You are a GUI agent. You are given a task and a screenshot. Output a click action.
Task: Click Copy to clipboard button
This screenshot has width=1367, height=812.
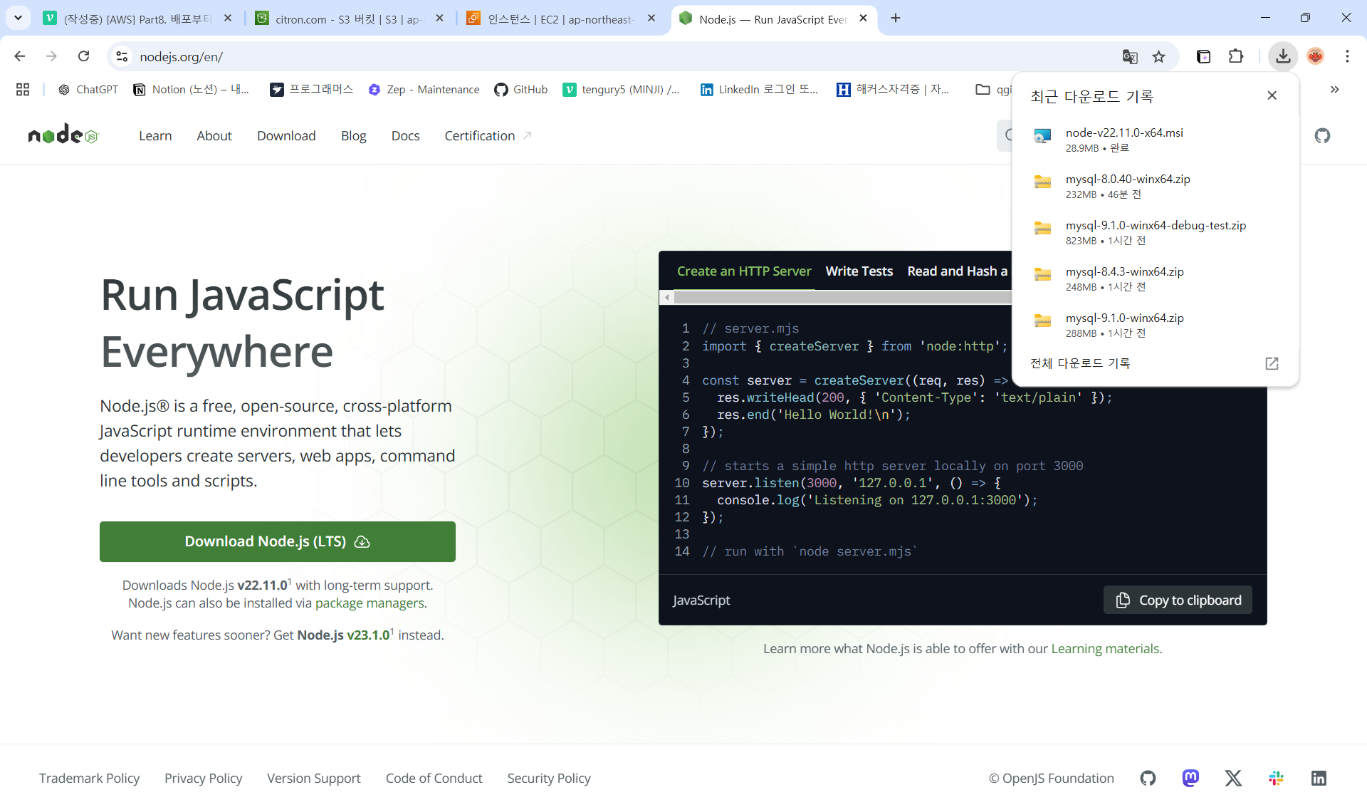[1178, 600]
